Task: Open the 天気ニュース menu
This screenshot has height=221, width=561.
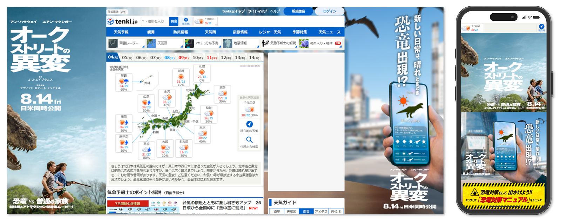Action: (329, 32)
